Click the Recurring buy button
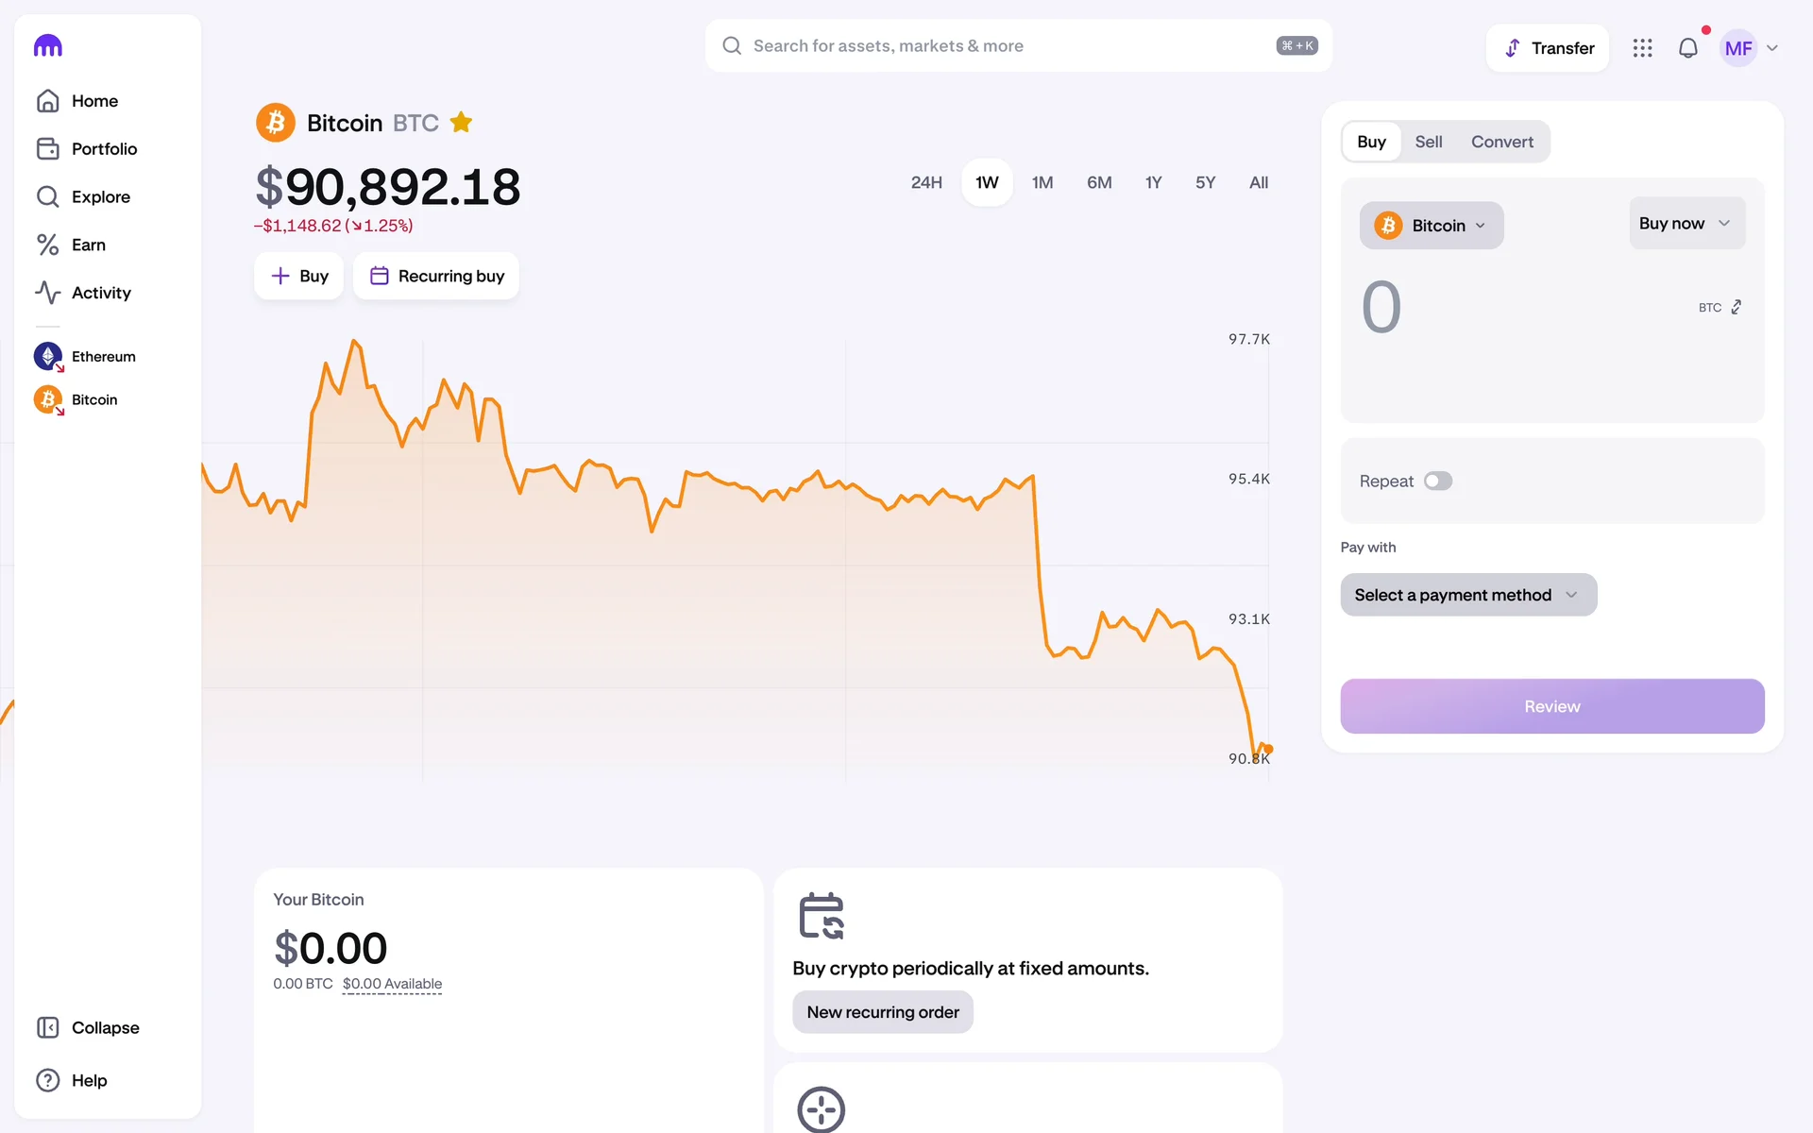Image resolution: width=1813 pixels, height=1133 pixels. point(436,276)
